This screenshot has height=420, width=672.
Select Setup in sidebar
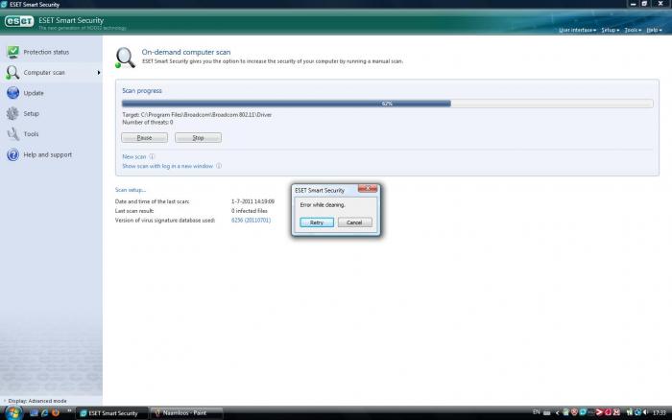click(52, 113)
